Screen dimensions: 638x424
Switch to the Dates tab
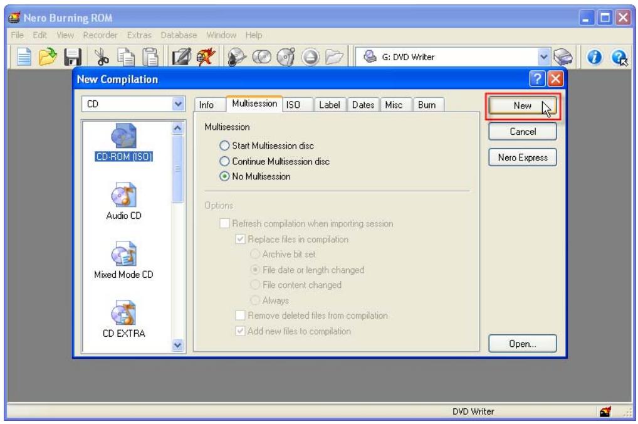point(363,105)
